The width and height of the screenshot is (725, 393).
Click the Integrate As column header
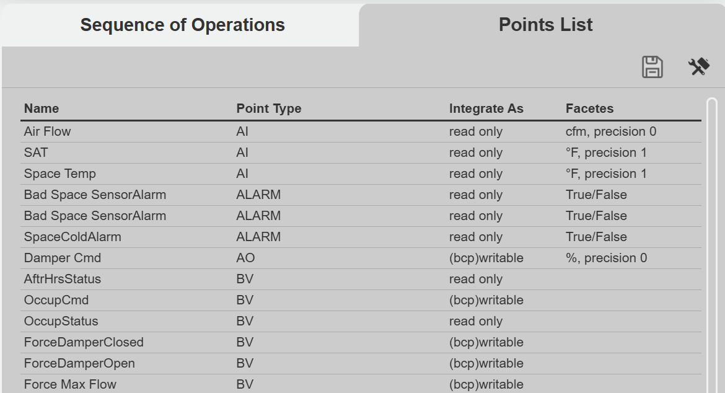[x=486, y=108]
